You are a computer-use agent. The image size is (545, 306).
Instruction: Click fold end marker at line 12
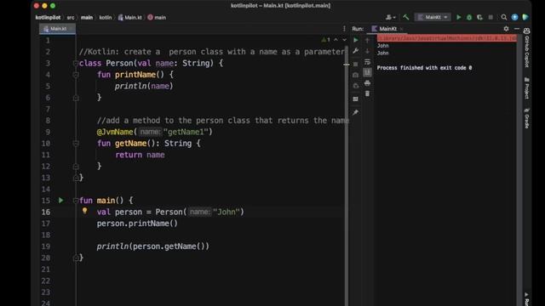[x=76, y=167]
